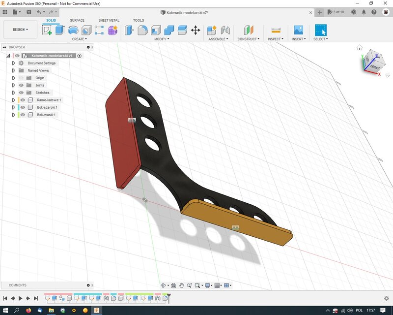393x315 pixels.
Task: Open the Rectangular Pattern tool
Action: [99, 30]
